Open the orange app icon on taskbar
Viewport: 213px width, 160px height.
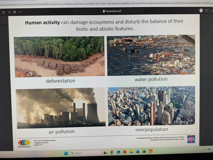[x=151, y=151]
